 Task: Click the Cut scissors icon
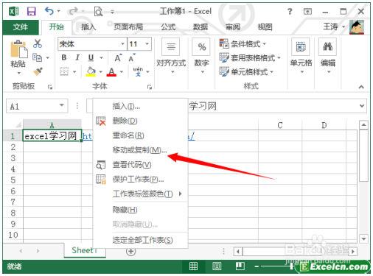click(38, 43)
